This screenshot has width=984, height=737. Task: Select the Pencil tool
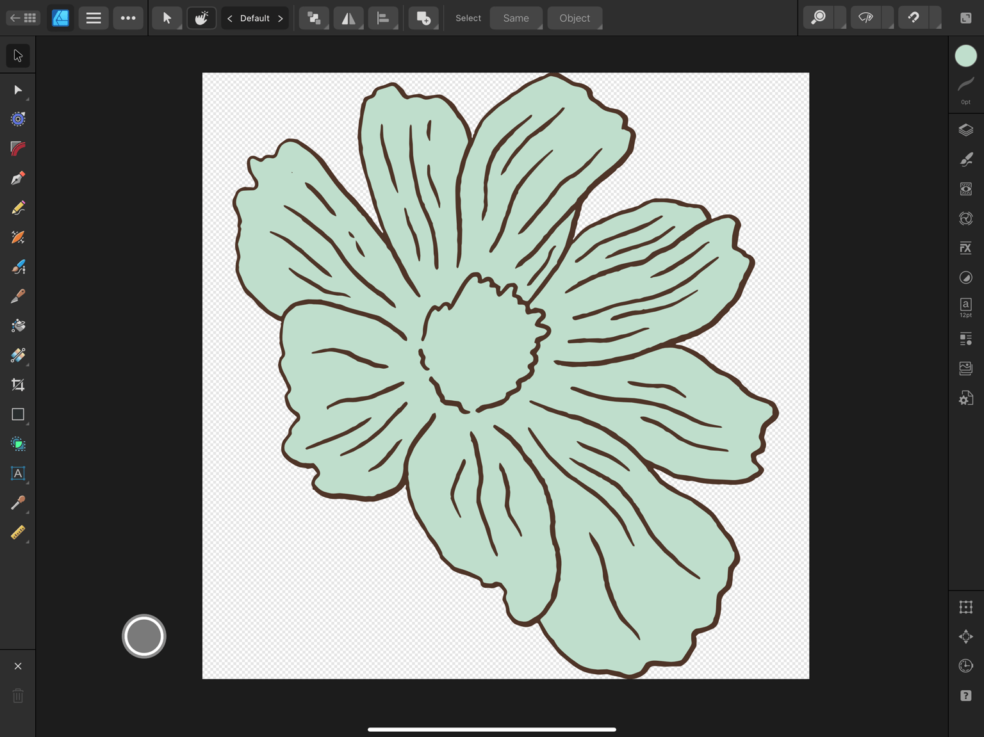point(18,207)
